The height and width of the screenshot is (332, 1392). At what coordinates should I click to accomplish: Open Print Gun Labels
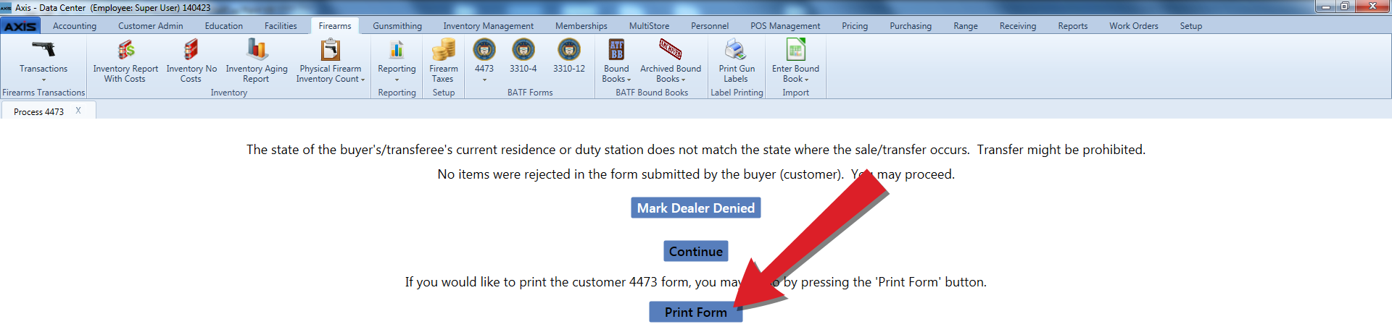pyautogui.click(x=737, y=61)
